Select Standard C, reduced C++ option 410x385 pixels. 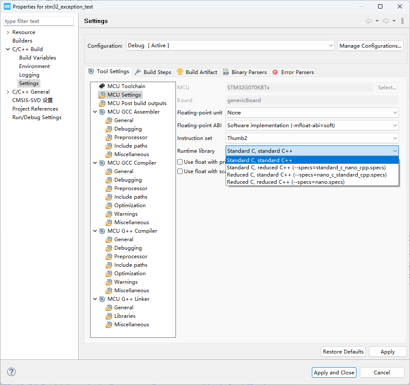coord(306,168)
